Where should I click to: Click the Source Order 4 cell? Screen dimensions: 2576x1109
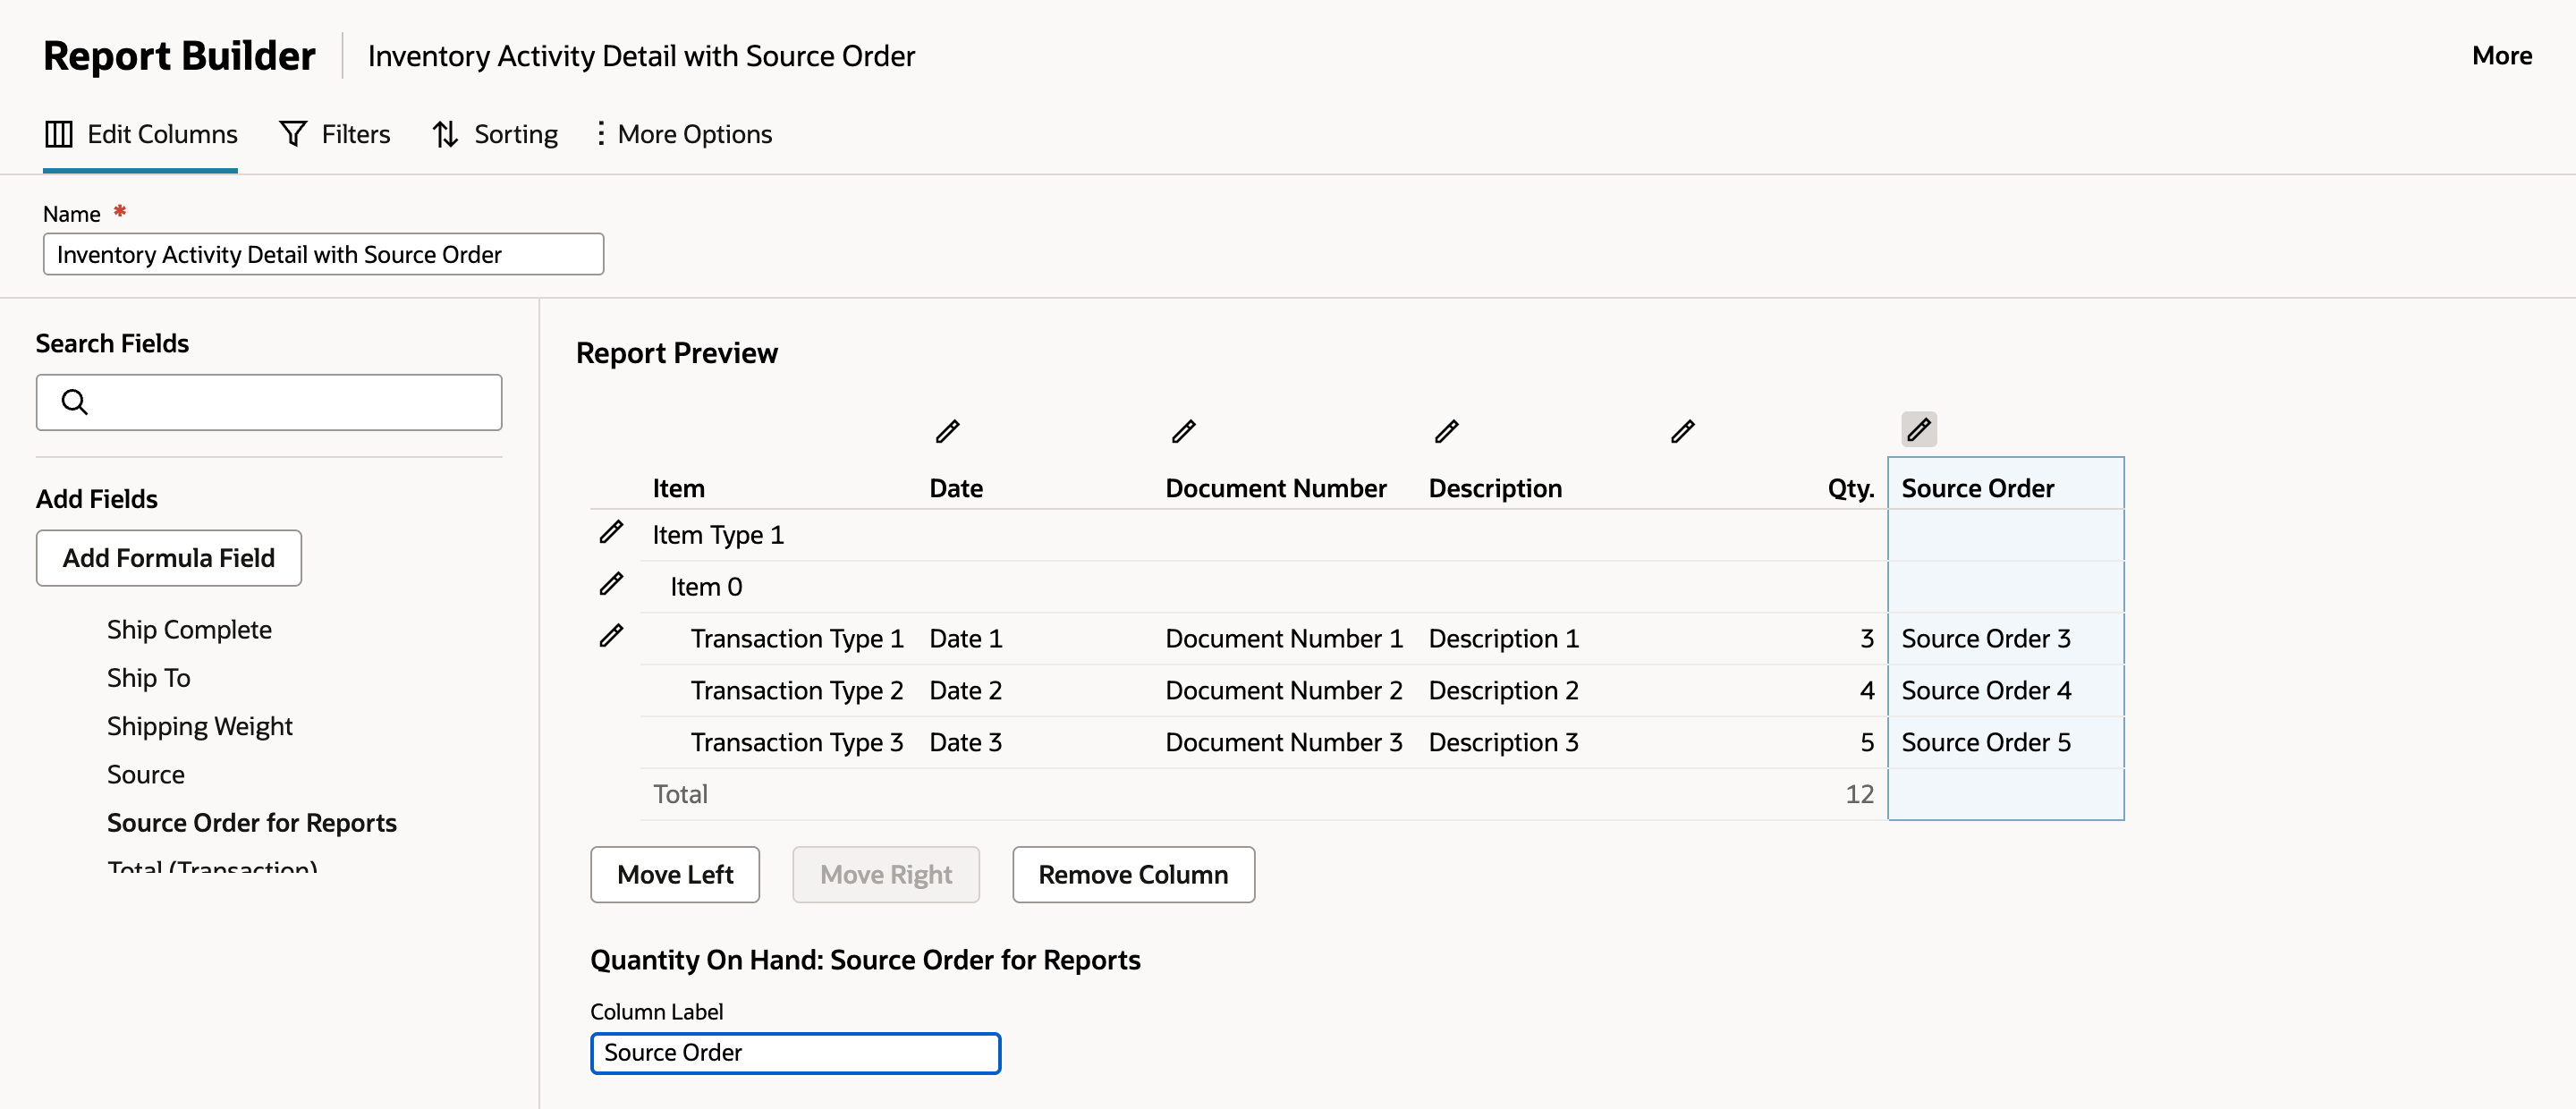point(1985,691)
